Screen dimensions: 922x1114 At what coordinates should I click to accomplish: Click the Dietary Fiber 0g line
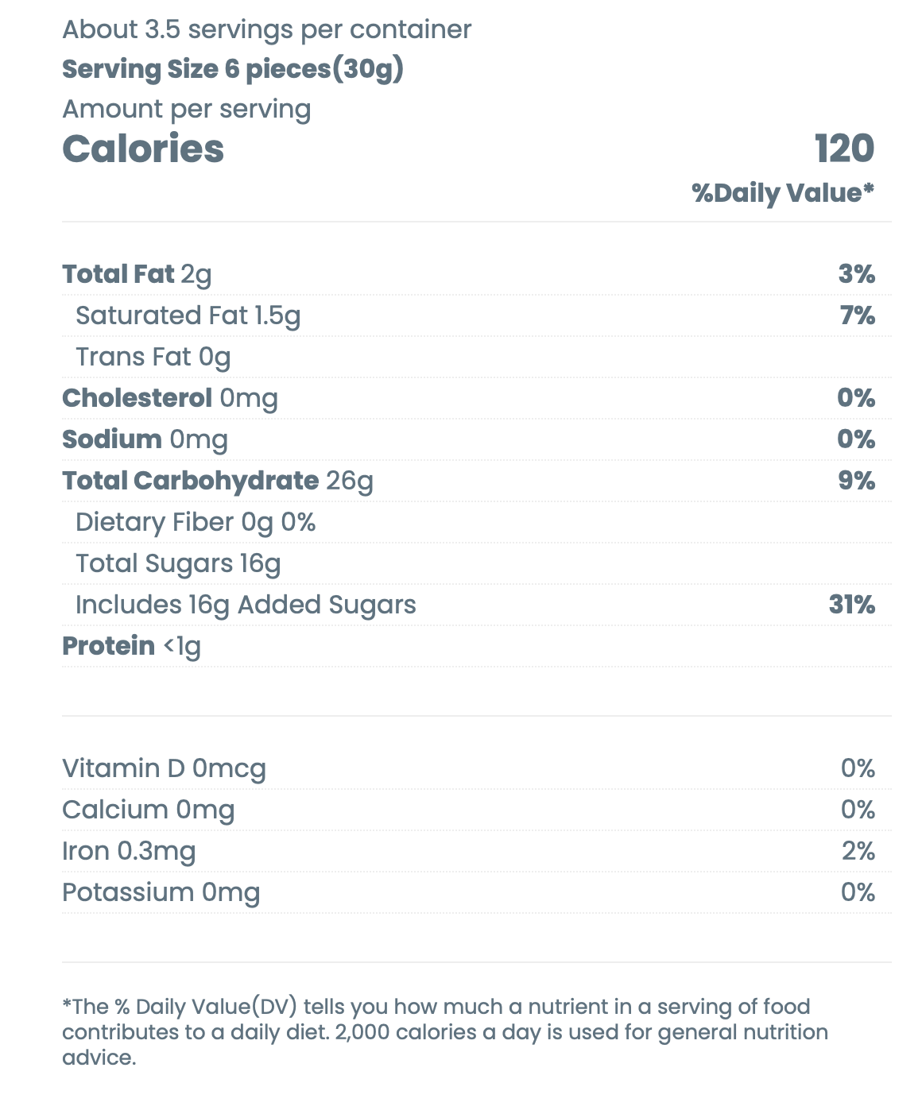coord(196,522)
